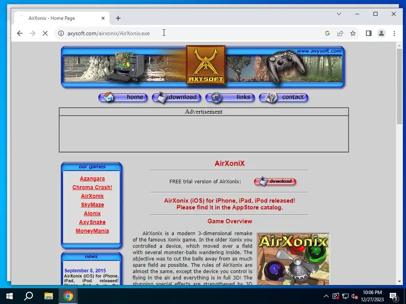The image size is (406, 304).
Task: Bookmark this page with the star icon
Action: 352,33
